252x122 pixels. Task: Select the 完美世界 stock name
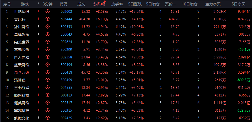click(x=22, y=42)
